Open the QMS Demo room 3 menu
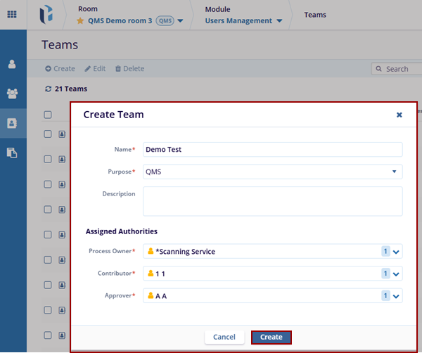422x353 pixels. (135, 21)
